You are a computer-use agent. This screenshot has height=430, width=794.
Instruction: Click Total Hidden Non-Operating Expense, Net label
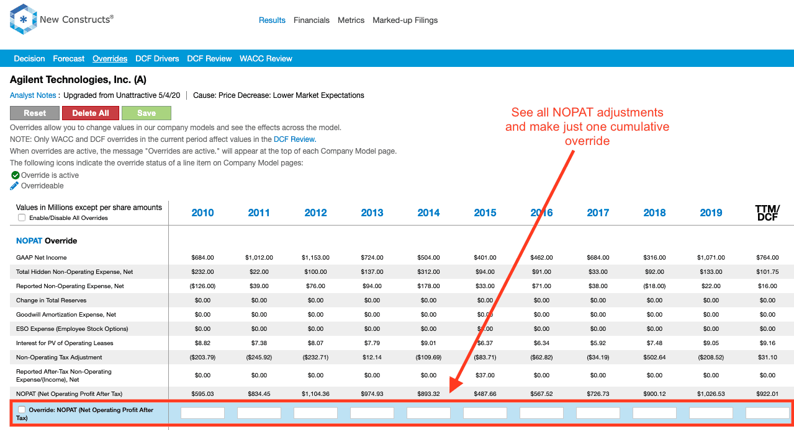click(x=74, y=272)
